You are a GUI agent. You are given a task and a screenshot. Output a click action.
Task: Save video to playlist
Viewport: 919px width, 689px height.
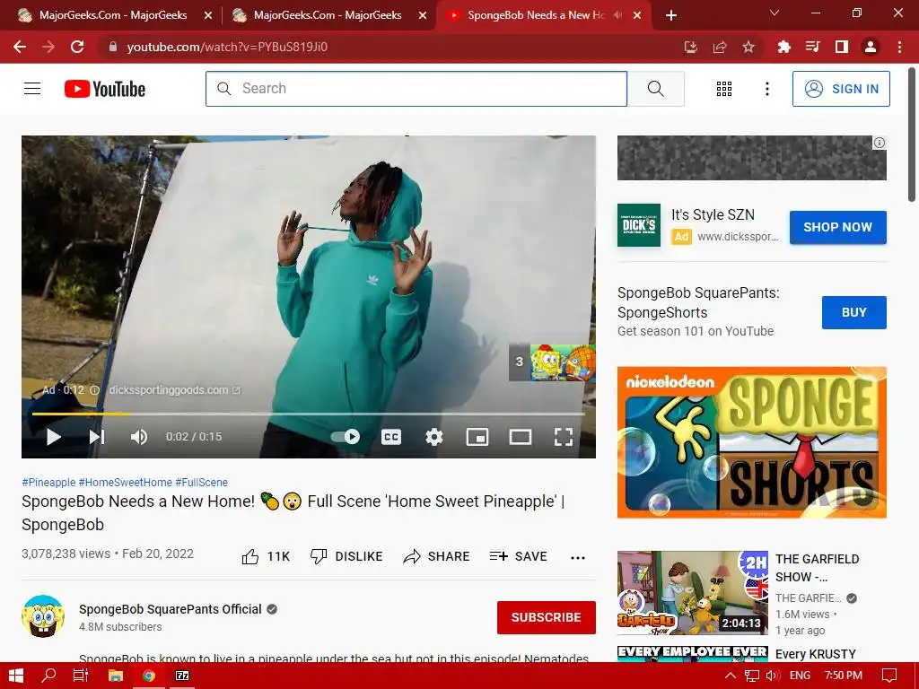pyautogui.click(x=519, y=556)
